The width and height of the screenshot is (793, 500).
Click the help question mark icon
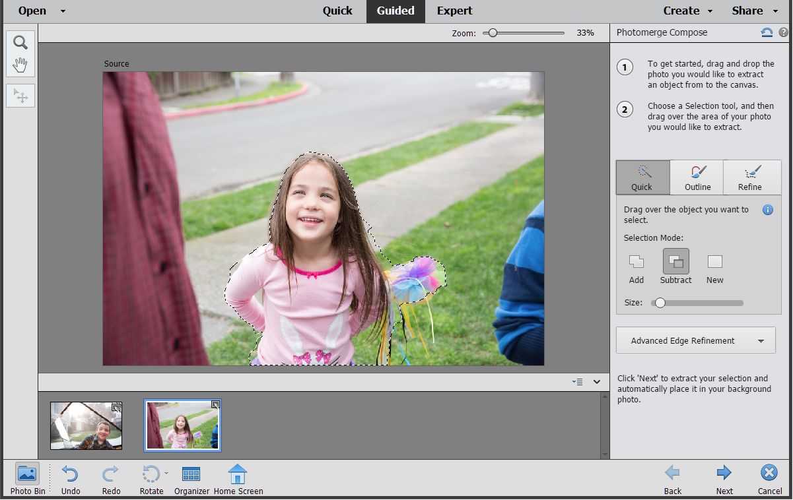(783, 32)
